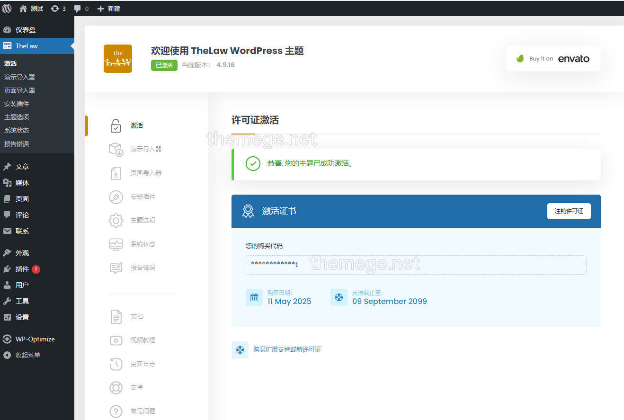This screenshot has width=624, height=420.
Task: Select the 主题选项 gear icon tab
Action: 116,221
